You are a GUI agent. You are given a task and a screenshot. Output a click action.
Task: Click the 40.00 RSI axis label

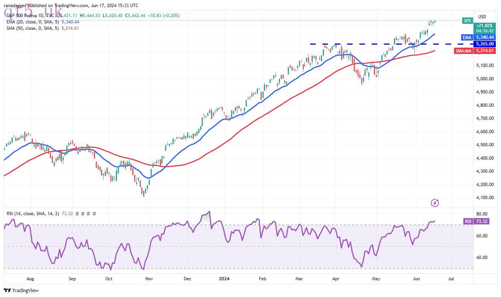[482, 257]
